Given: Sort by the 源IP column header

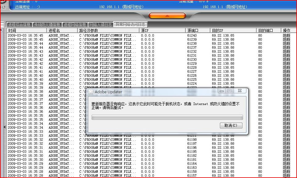Looking at the screenshot, I should point(162,30).
